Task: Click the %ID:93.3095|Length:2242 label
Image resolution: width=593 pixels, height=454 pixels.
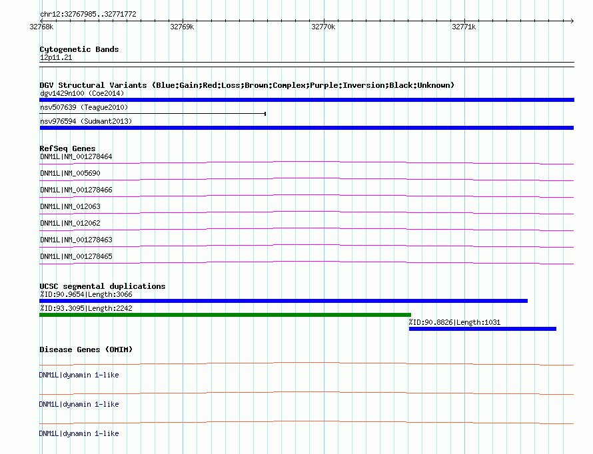Action: tap(86, 308)
